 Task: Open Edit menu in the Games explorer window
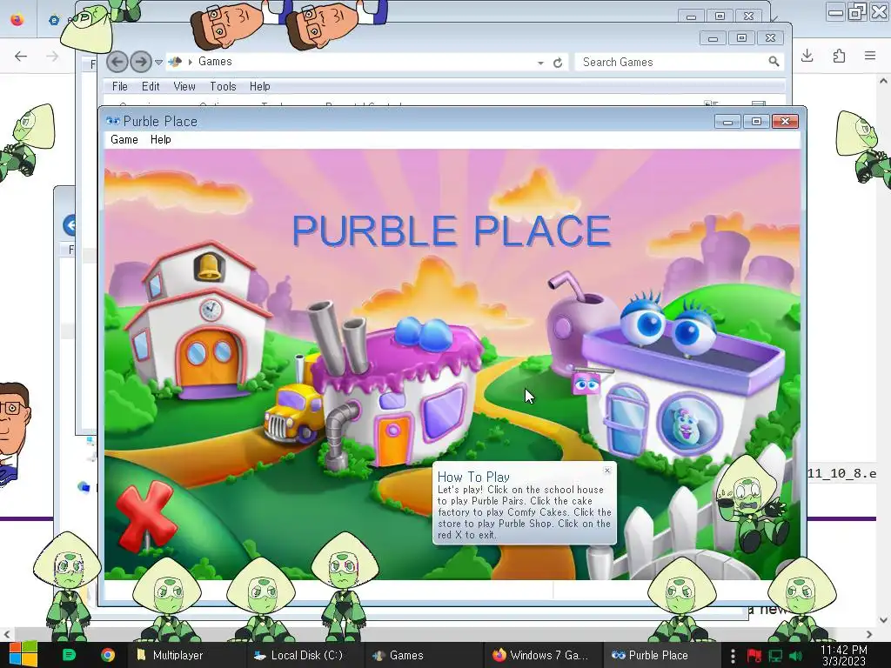(x=151, y=86)
